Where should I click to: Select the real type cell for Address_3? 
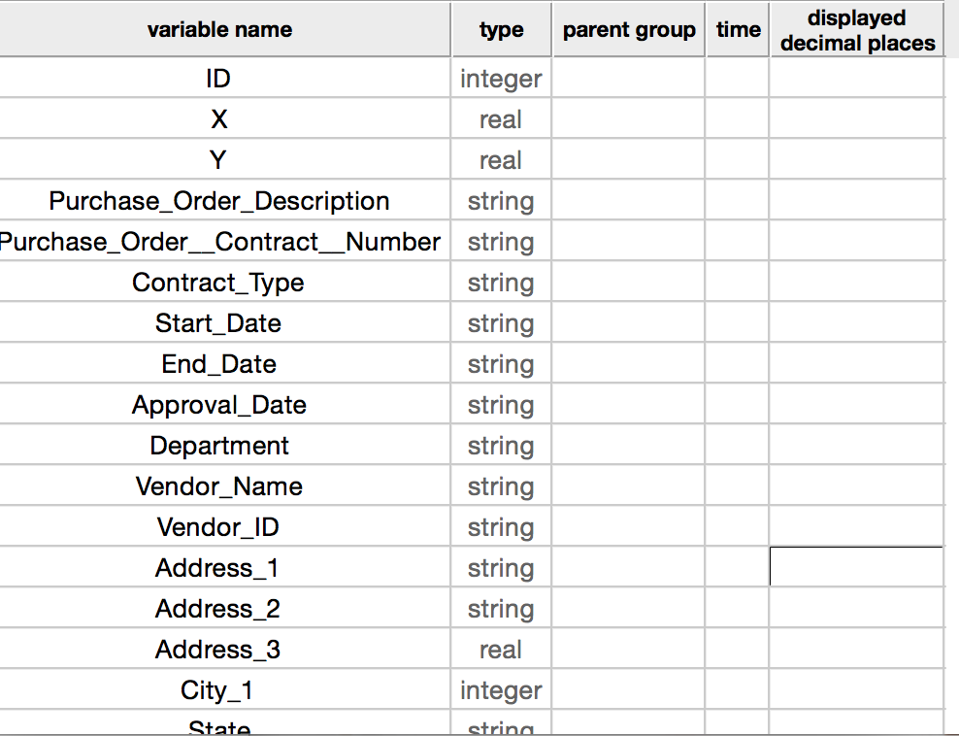click(x=501, y=649)
